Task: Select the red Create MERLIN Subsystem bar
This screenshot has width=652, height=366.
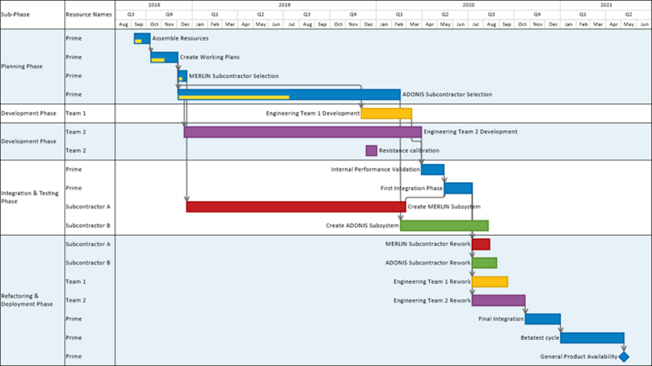Action: tap(296, 207)
